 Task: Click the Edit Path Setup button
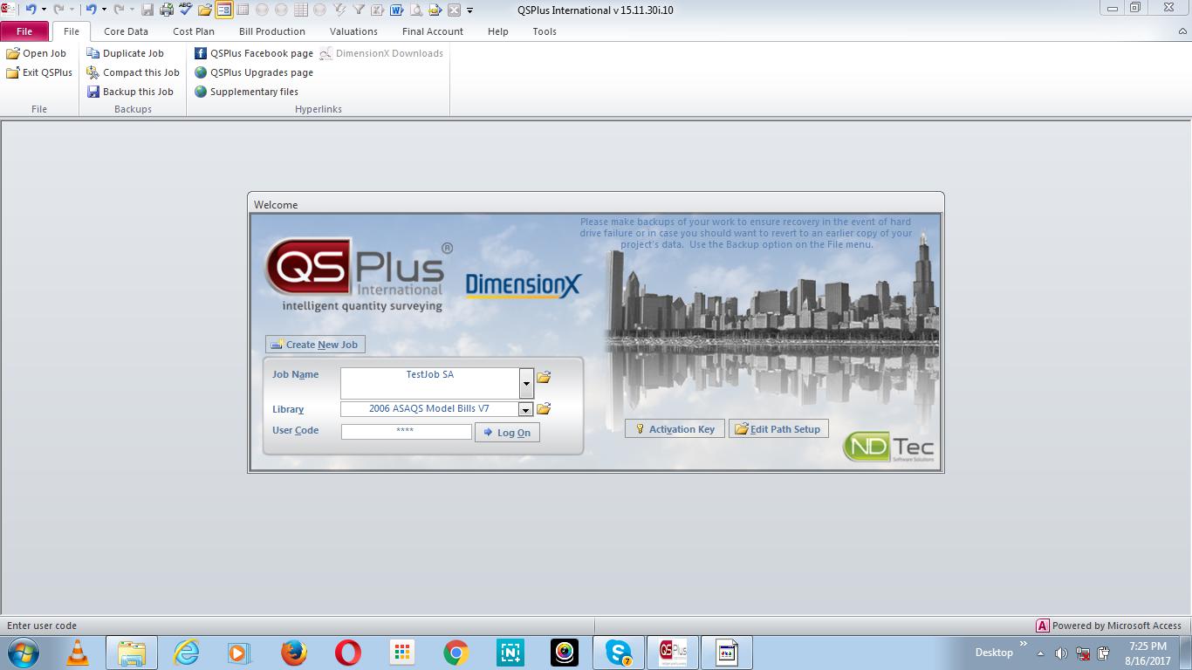(x=778, y=428)
